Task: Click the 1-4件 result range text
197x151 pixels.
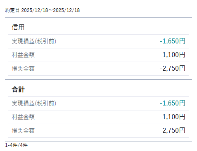Action: 11,145
